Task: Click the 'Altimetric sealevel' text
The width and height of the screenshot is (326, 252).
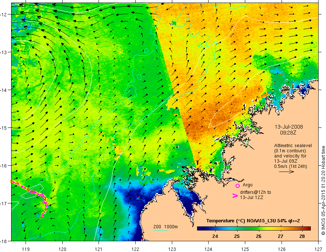Action: tap(293, 146)
